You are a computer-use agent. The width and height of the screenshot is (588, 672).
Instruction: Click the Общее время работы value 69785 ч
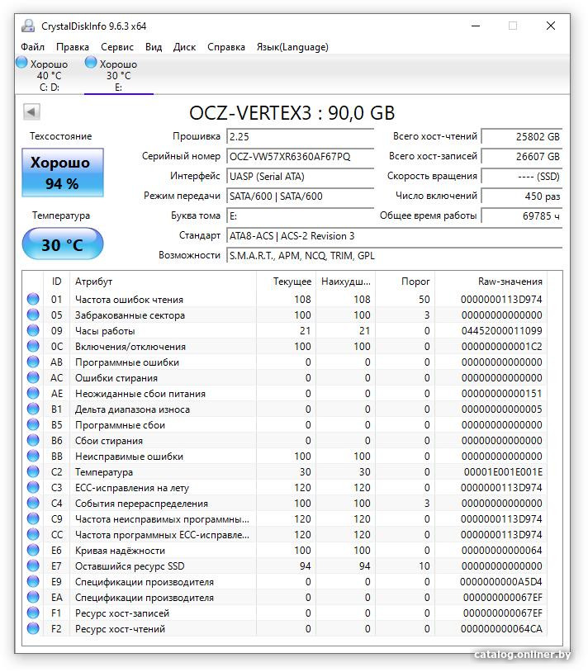point(522,215)
